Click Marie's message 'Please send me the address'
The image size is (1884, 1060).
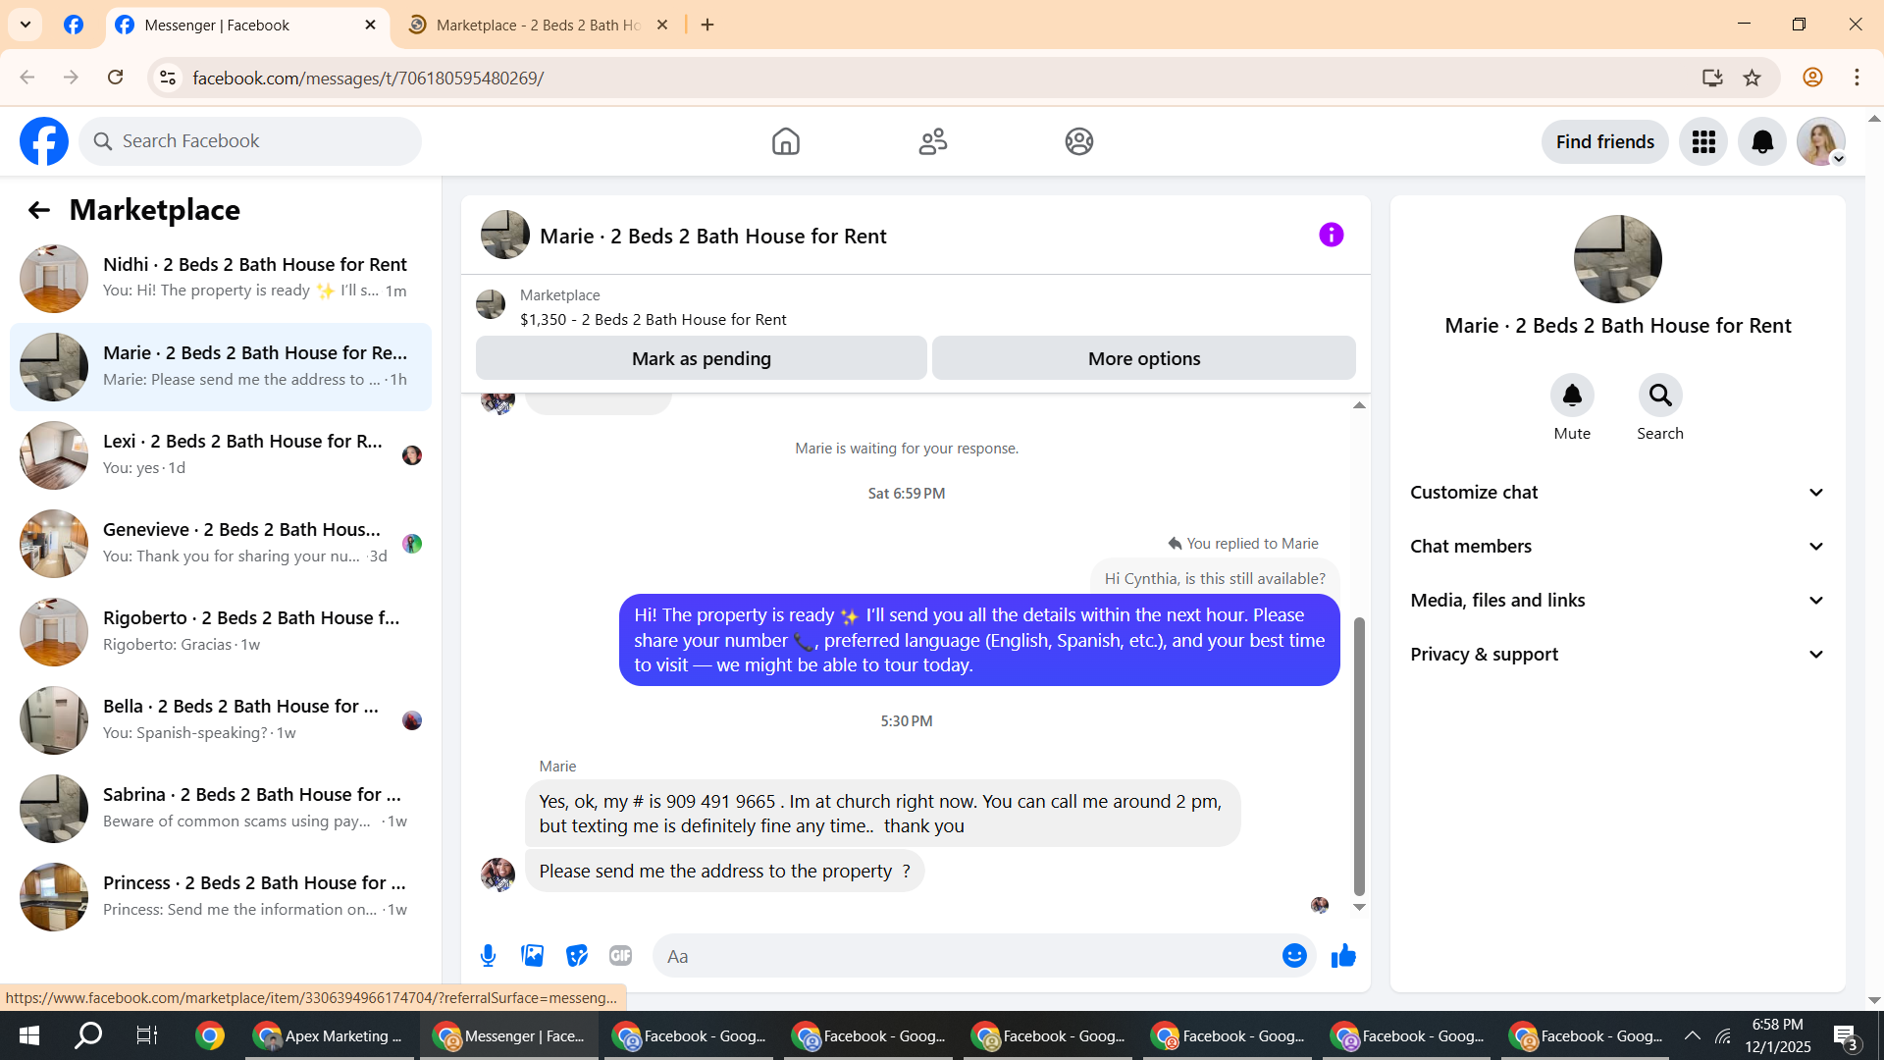[x=724, y=872]
